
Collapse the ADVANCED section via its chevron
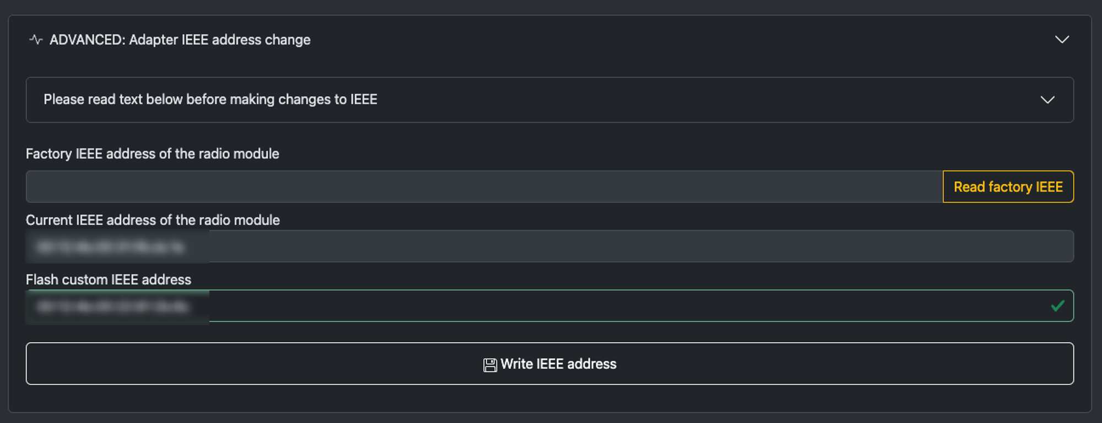click(x=1062, y=40)
